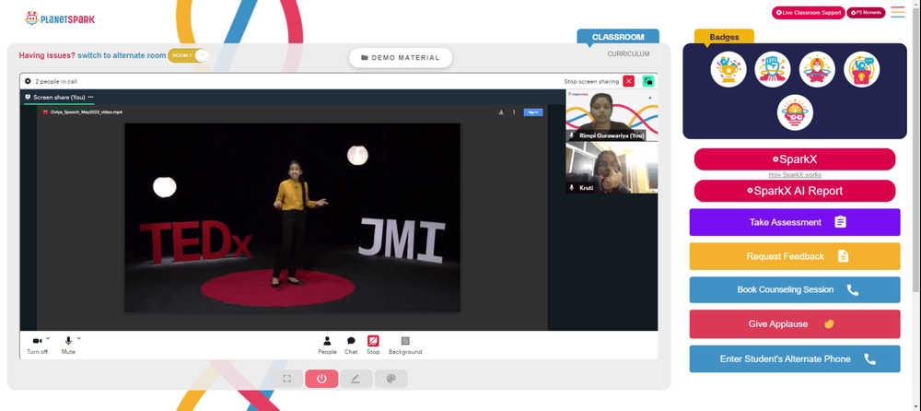
Task: Turn off the camera
Action: (37, 345)
